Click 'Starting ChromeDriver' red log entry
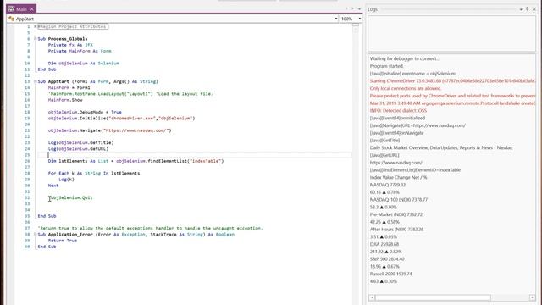The width and height of the screenshot is (542, 305). point(452,81)
